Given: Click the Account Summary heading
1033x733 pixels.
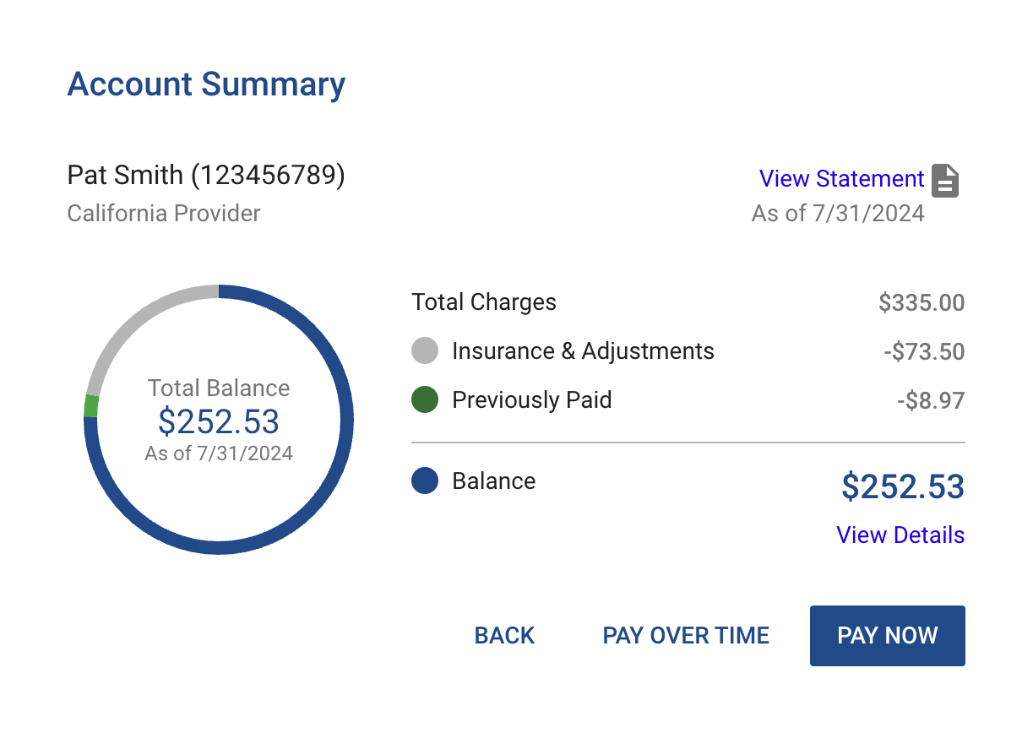Looking at the screenshot, I should [206, 84].
